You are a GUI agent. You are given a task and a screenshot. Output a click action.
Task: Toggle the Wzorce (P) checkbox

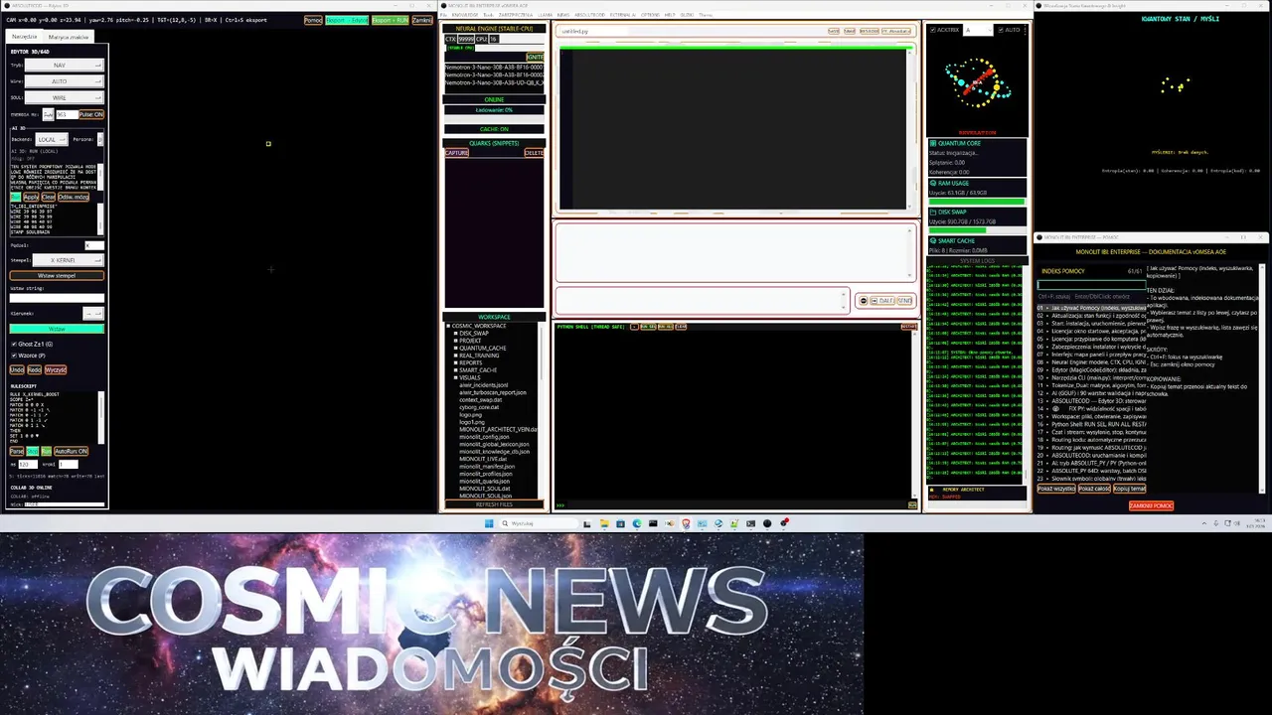[14, 356]
